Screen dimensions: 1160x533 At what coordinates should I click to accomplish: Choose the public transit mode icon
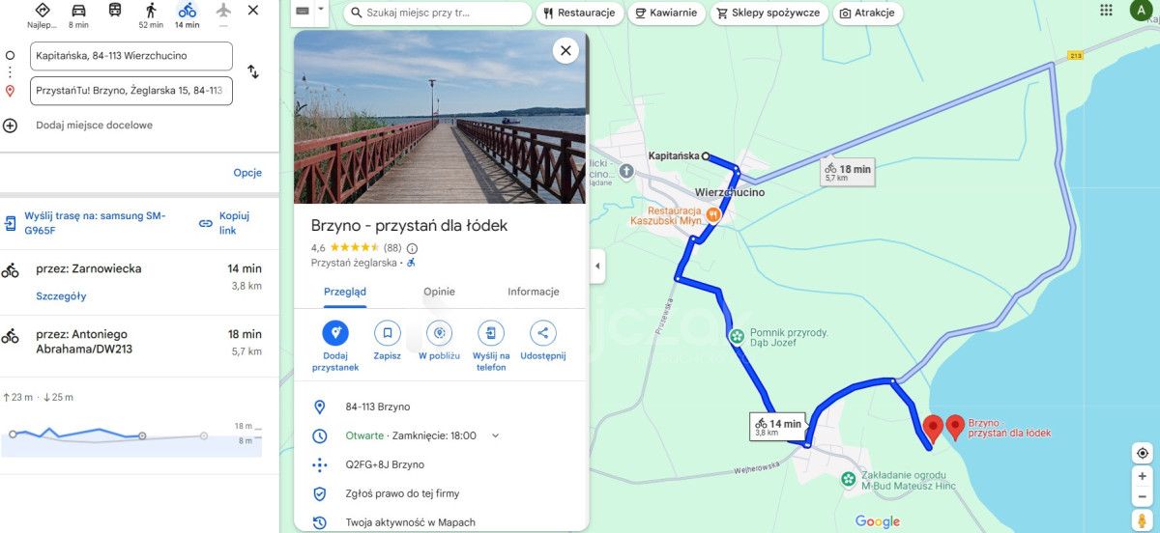point(115,11)
